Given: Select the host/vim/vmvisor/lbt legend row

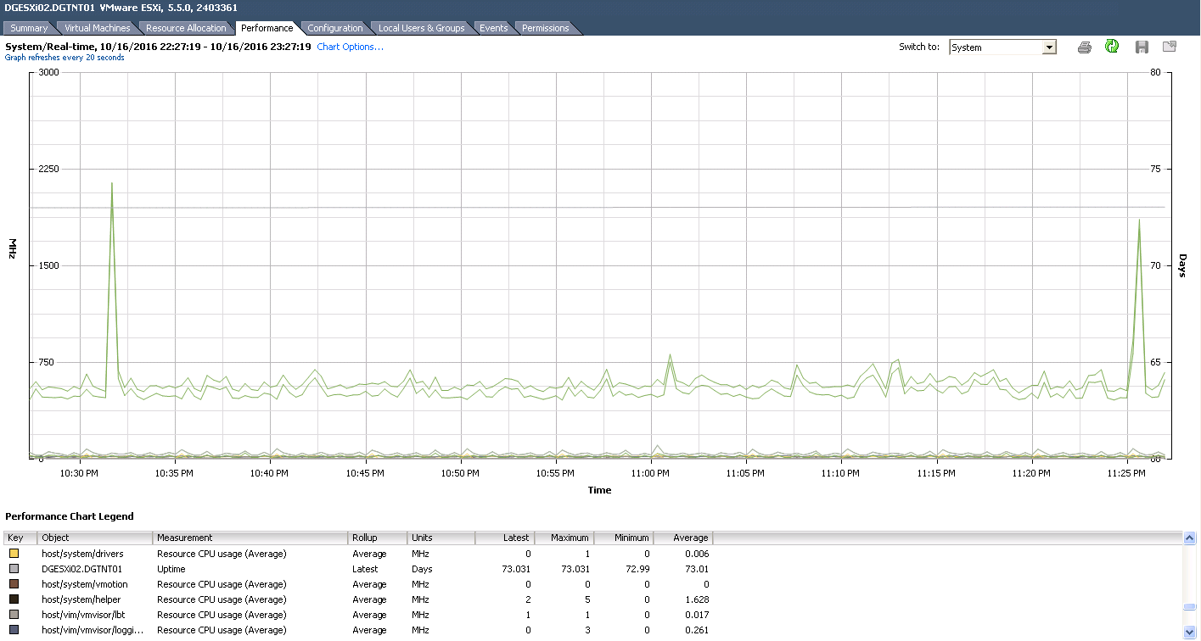Looking at the screenshot, I should point(358,615).
